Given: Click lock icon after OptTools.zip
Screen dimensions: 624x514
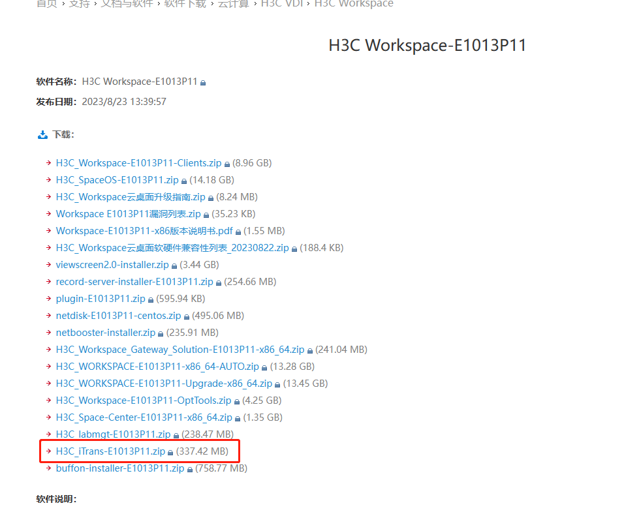Looking at the screenshot, I should [x=237, y=402].
